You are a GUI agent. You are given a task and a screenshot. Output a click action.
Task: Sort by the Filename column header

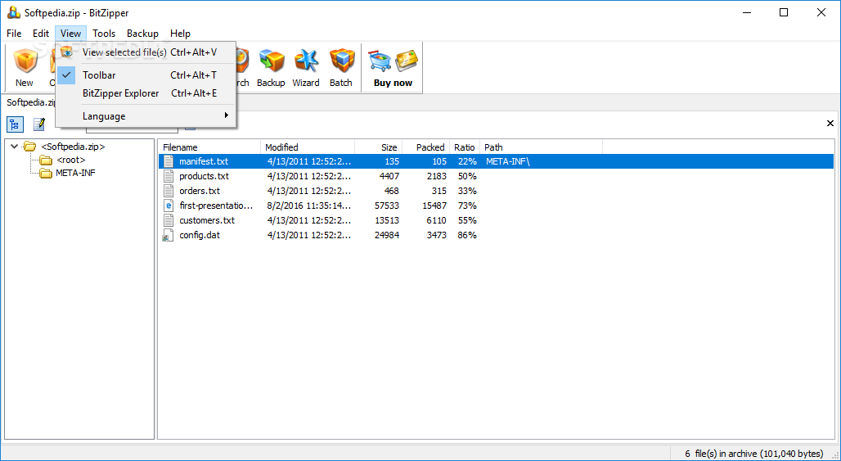(209, 147)
